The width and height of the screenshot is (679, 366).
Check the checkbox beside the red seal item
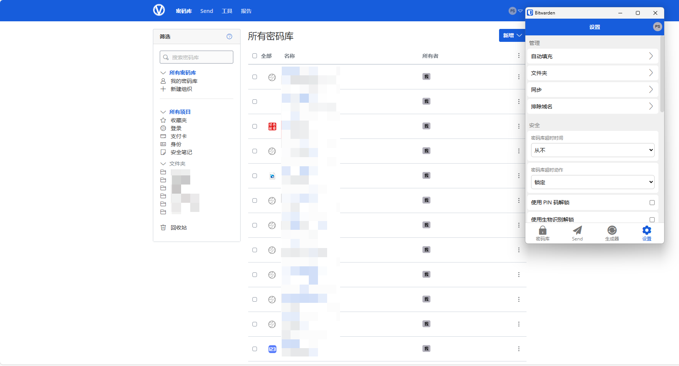255,126
